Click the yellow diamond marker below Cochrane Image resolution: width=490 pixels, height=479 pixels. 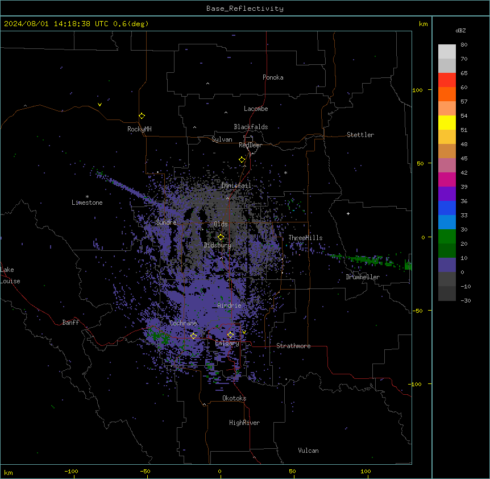tap(193, 336)
